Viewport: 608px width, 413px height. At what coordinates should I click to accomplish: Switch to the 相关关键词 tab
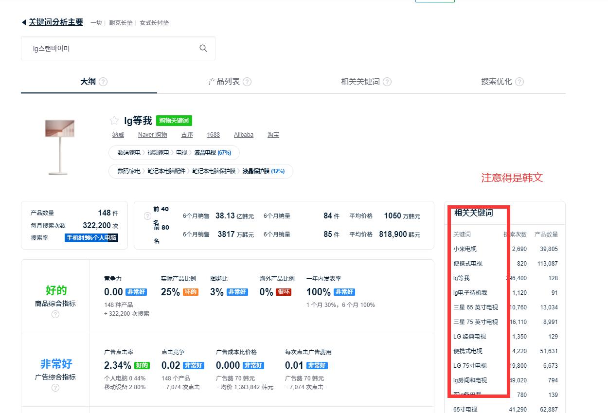pos(360,81)
